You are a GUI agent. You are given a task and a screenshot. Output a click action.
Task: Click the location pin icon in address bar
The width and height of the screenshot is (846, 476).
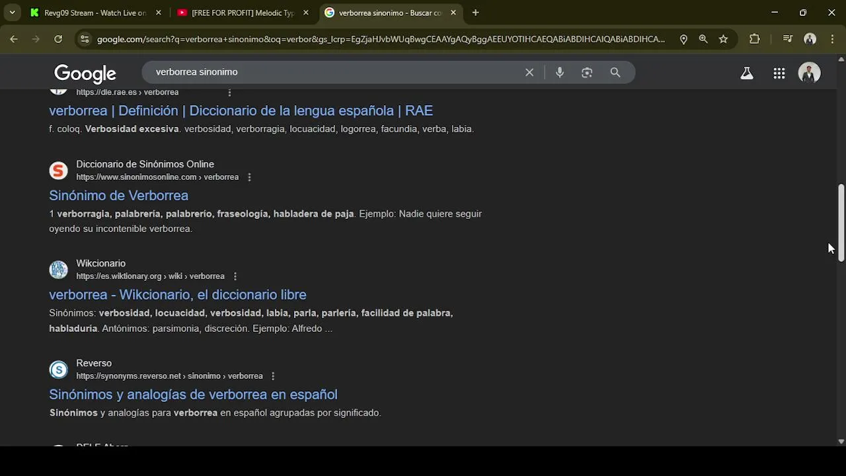click(x=683, y=39)
